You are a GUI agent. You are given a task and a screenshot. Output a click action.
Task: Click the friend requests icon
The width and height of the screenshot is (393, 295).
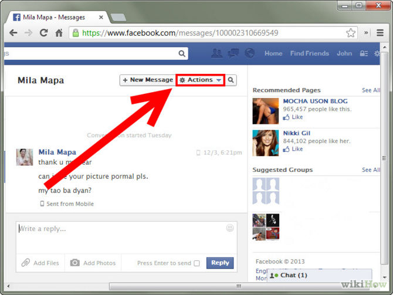(217, 53)
